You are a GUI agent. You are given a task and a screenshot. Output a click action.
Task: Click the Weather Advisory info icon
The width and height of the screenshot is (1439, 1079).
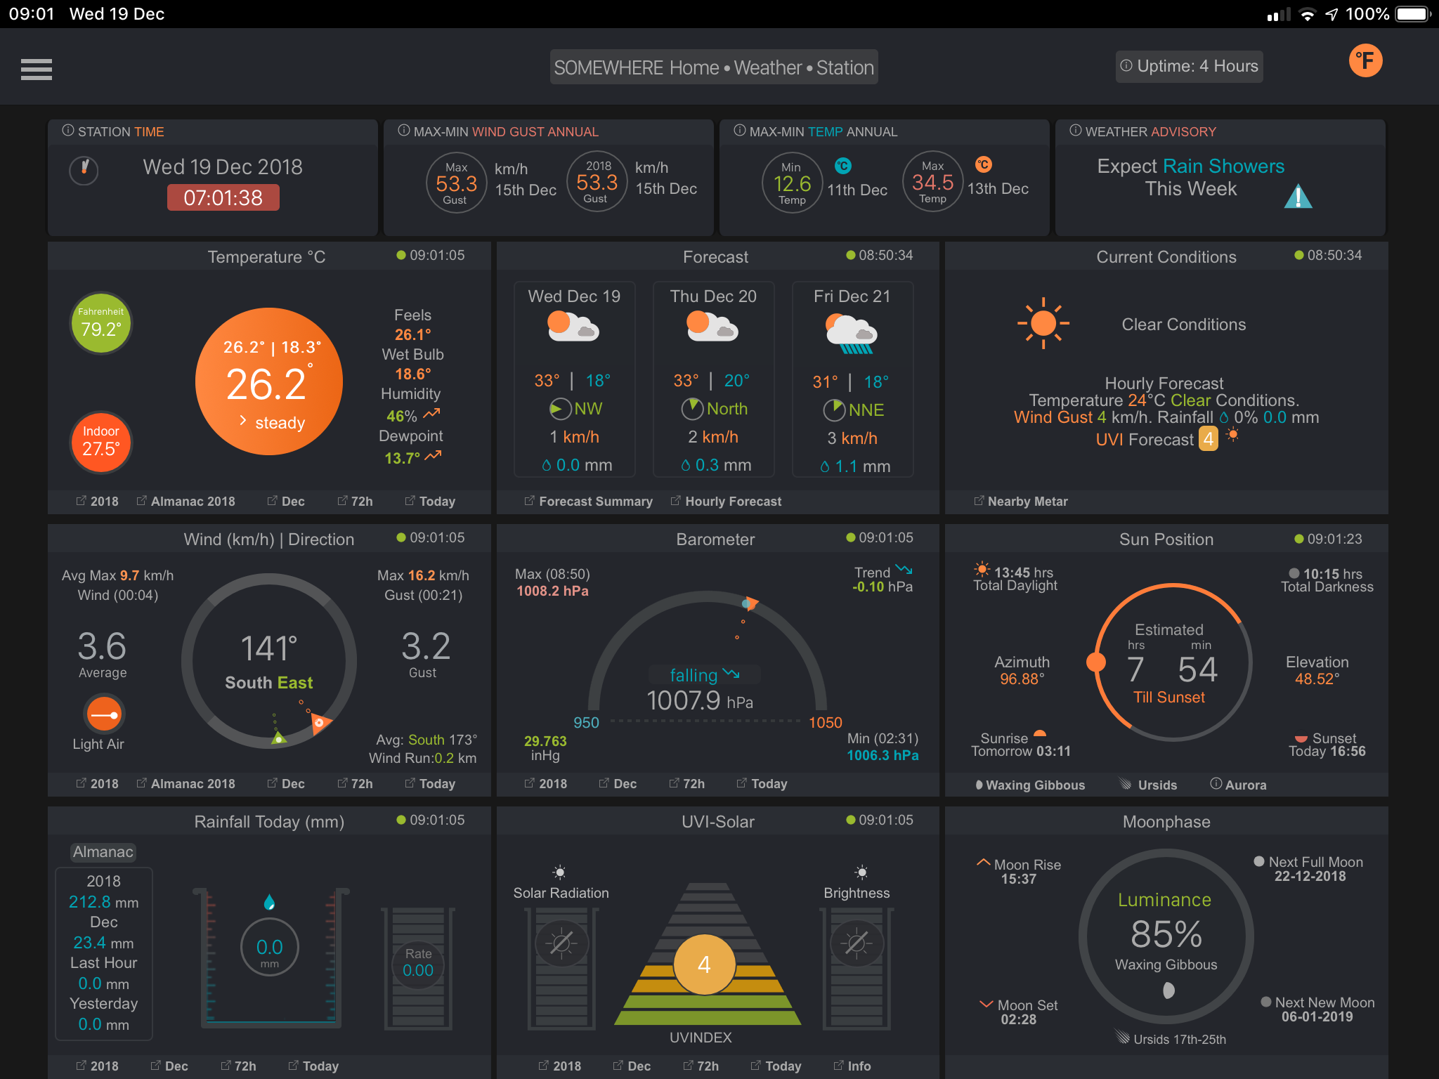pos(1075,131)
